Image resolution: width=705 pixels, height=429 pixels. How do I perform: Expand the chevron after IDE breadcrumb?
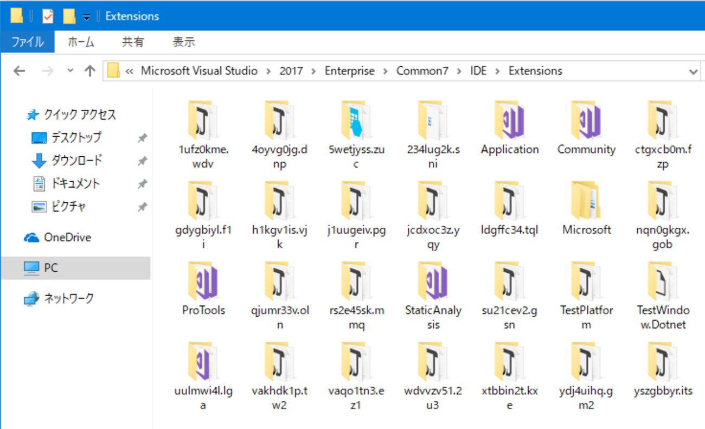click(498, 71)
